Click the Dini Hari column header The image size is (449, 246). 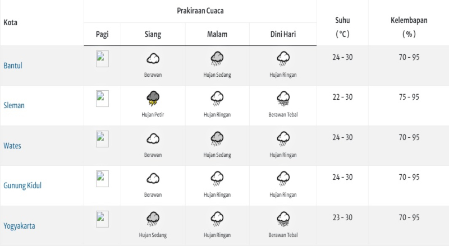(283, 34)
